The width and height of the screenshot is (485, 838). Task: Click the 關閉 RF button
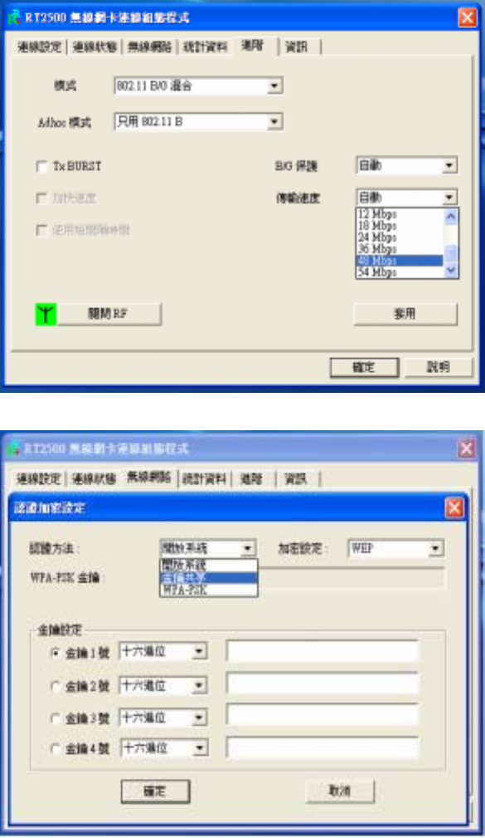pos(109,314)
